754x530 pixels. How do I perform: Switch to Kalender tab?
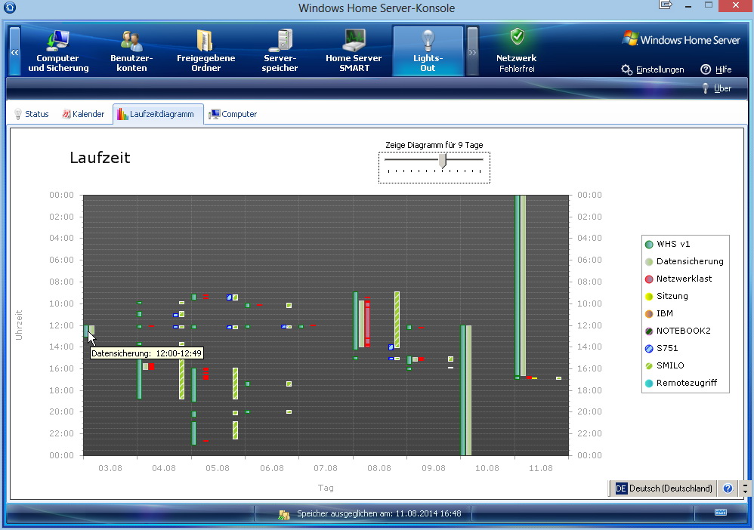click(x=83, y=114)
